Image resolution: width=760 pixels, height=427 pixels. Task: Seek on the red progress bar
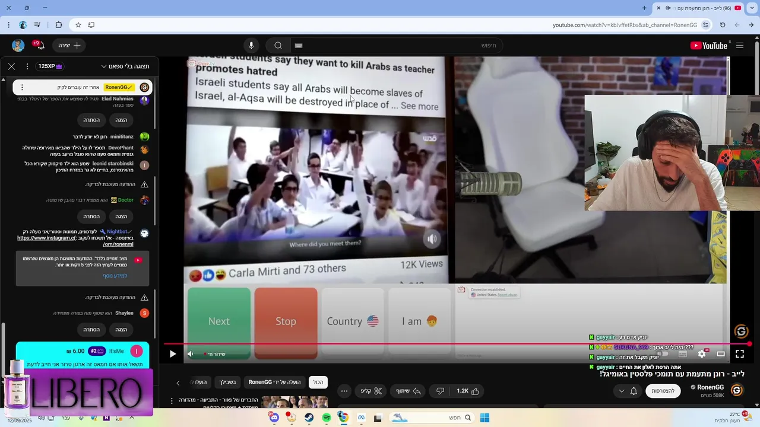click(x=457, y=344)
